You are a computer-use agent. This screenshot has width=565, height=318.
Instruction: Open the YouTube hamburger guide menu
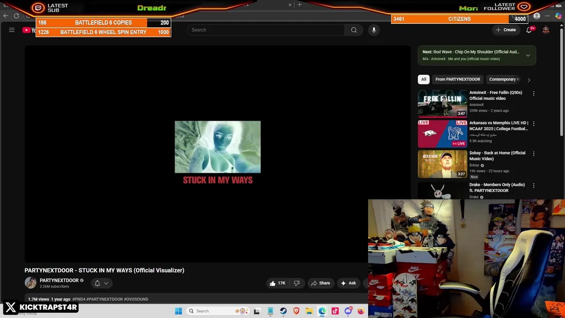pyautogui.click(x=12, y=30)
